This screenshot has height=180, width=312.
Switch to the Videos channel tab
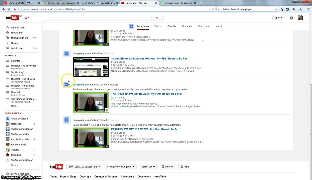click(158, 26)
